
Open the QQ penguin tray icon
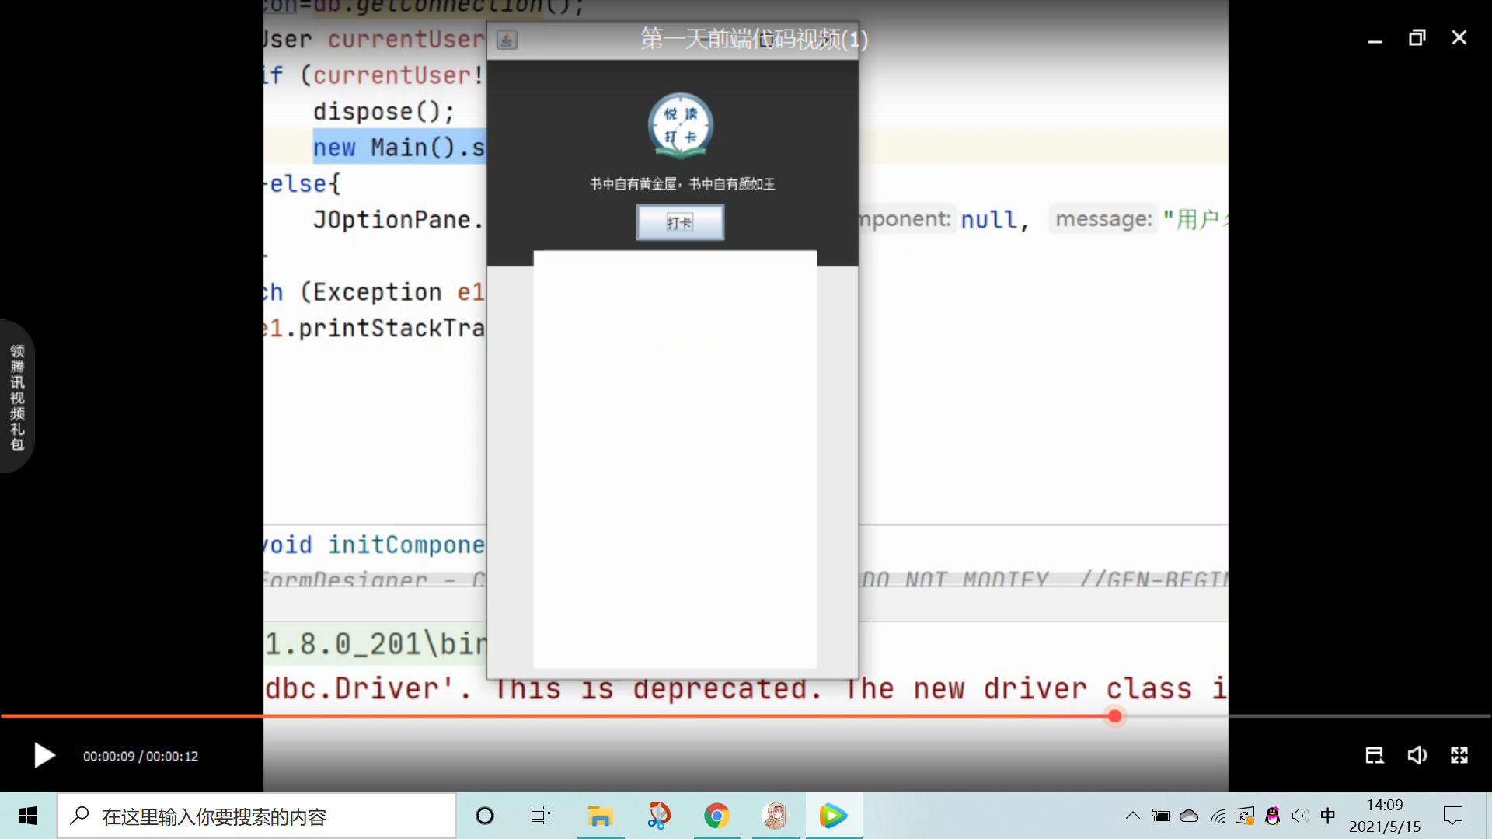click(1272, 816)
